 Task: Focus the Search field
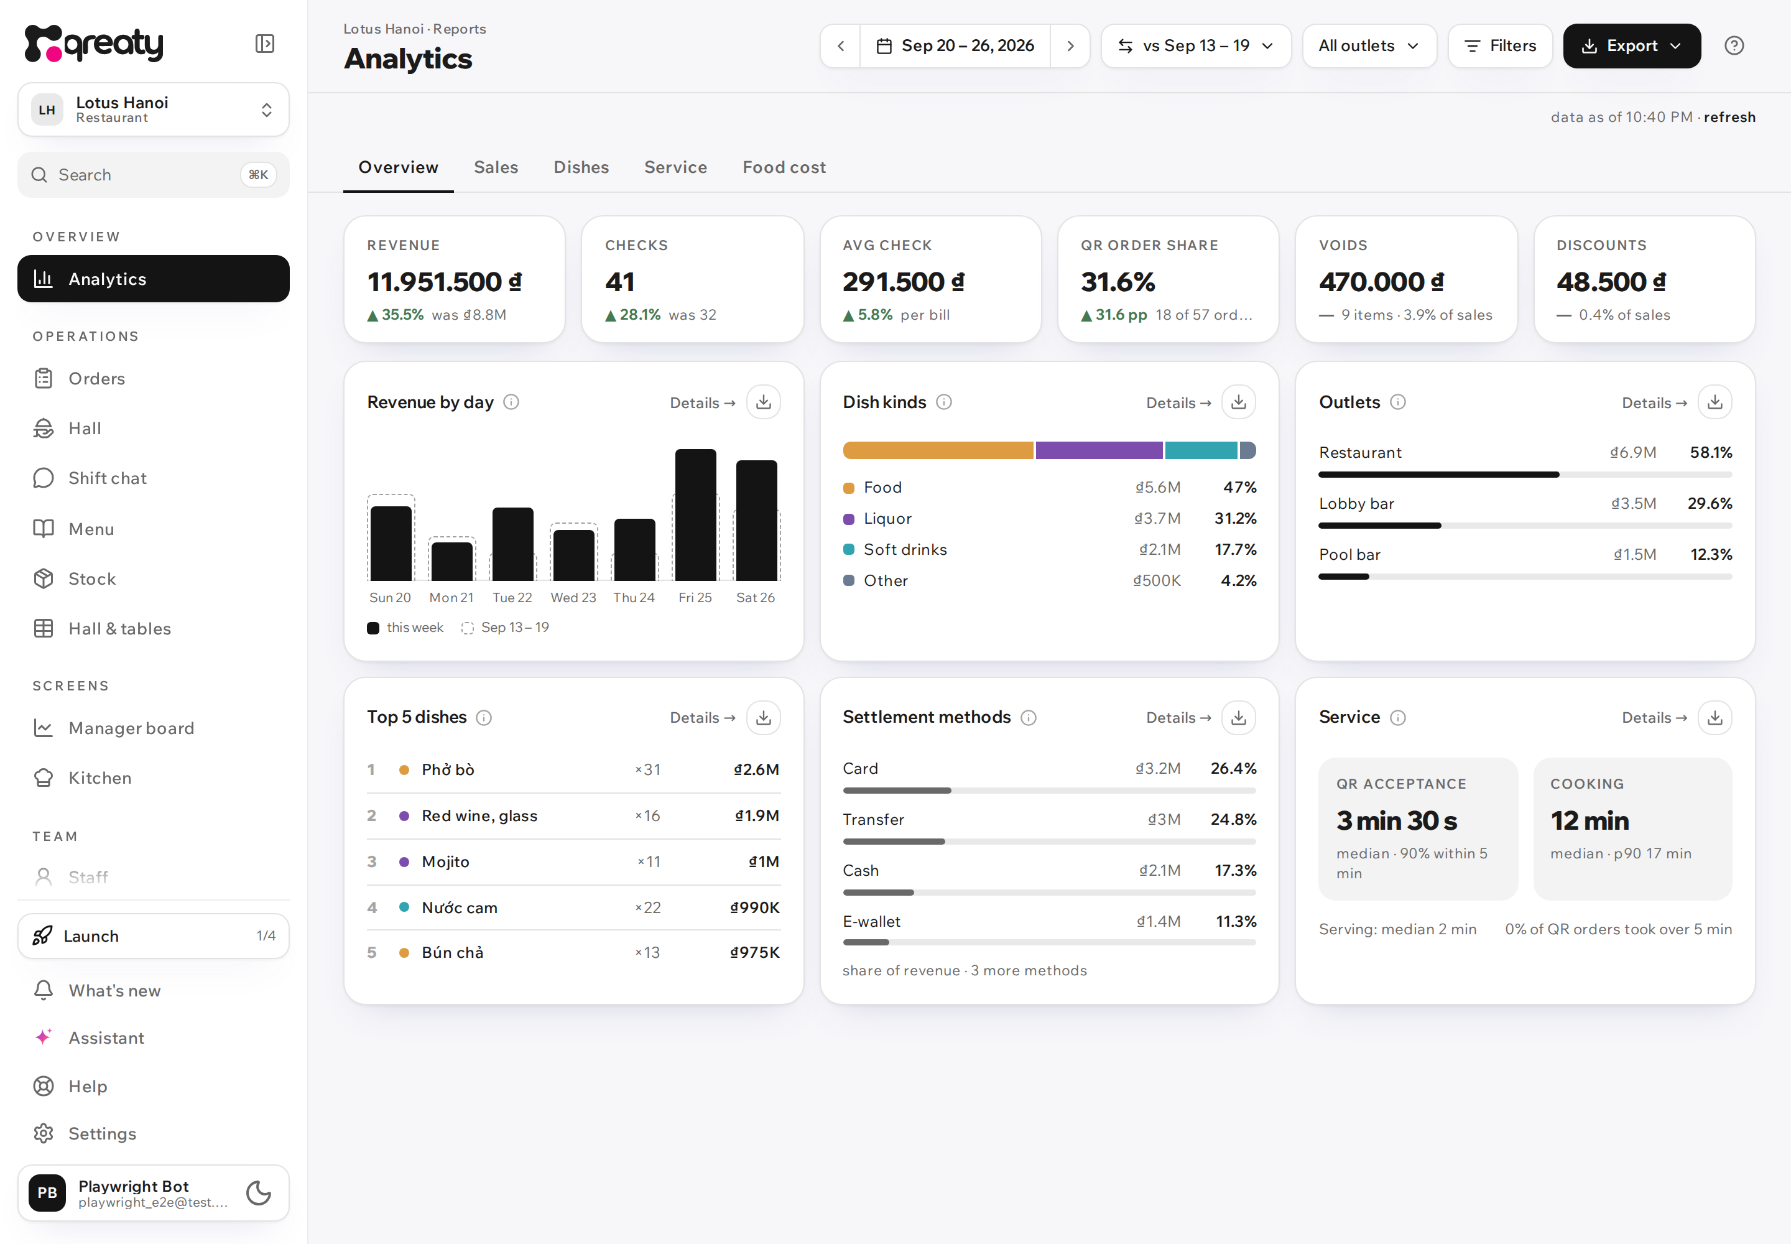[x=154, y=175]
